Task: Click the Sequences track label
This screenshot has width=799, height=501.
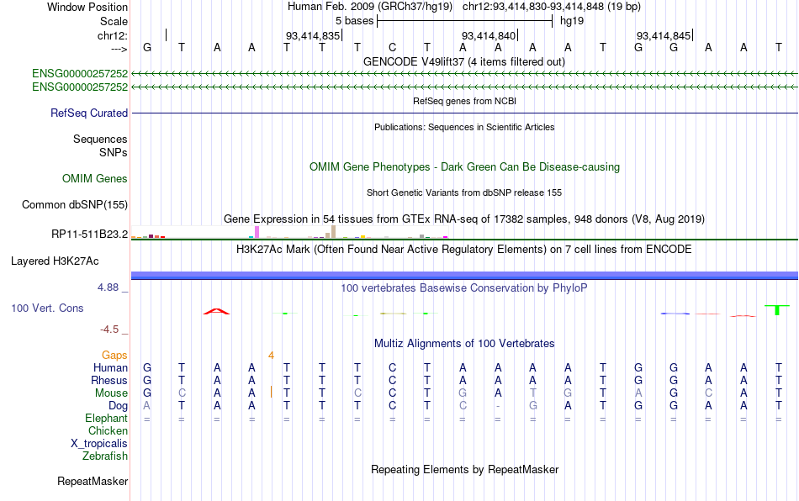Action: 100,139
